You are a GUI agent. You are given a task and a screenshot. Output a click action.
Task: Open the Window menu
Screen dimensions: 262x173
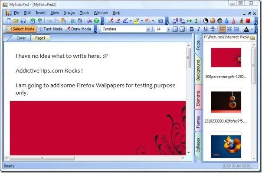point(101,13)
